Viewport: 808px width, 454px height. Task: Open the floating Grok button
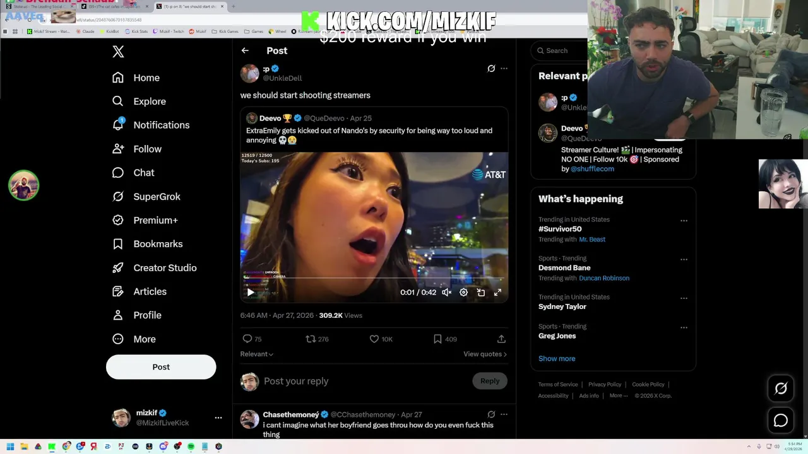tap(781, 388)
